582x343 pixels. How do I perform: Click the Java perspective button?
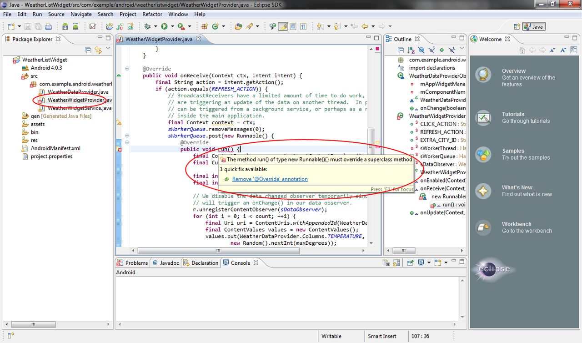[534, 26]
